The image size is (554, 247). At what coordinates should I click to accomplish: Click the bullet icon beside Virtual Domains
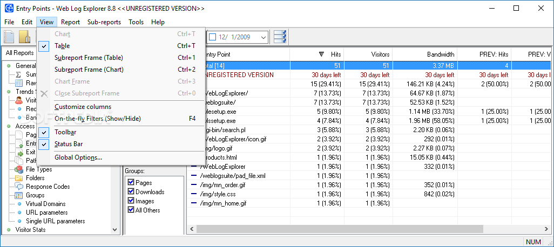coord(19,204)
